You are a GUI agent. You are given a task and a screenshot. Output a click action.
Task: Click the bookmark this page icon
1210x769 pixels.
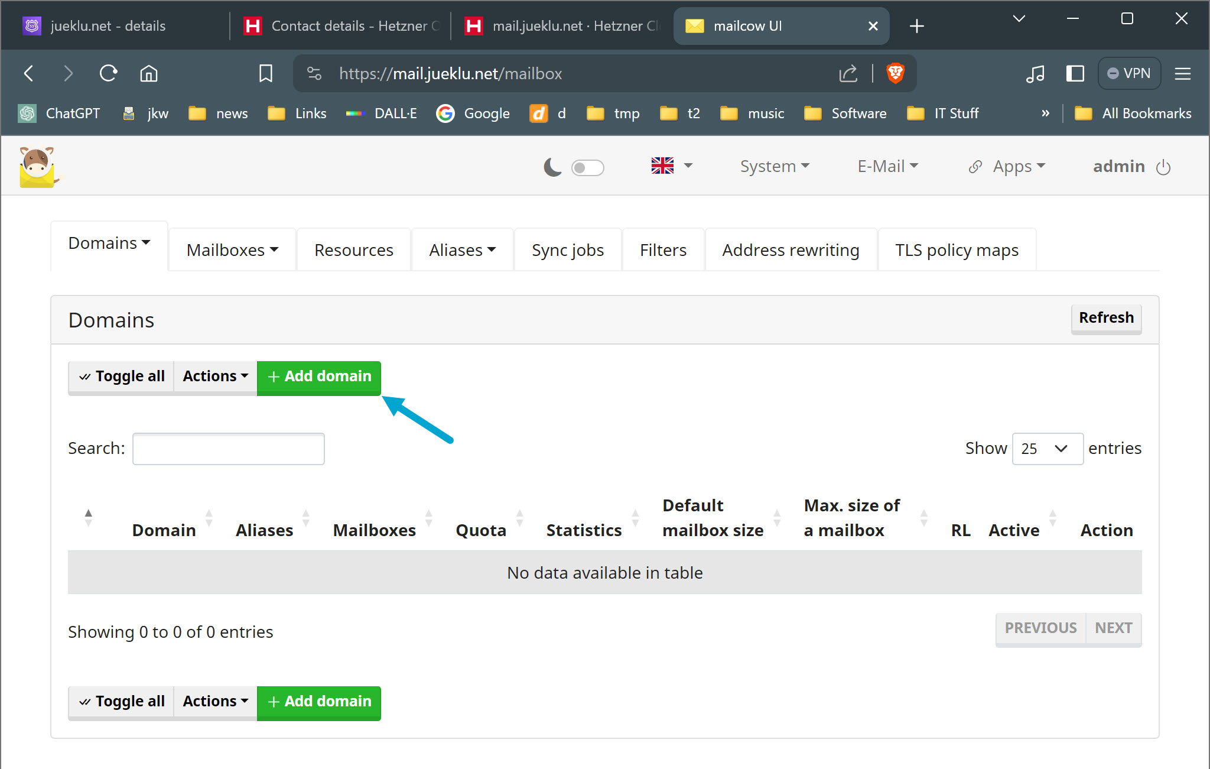[x=265, y=73]
